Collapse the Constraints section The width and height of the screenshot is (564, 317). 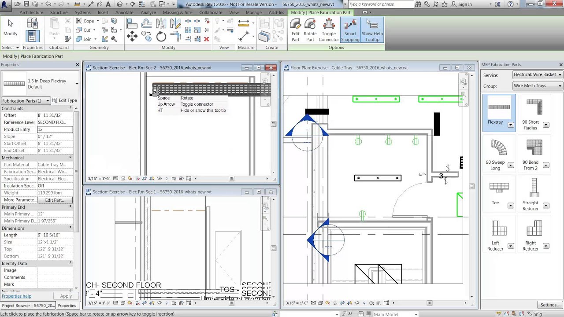pos(70,108)
